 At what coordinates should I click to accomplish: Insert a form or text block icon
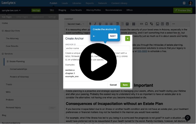(167, 24)
